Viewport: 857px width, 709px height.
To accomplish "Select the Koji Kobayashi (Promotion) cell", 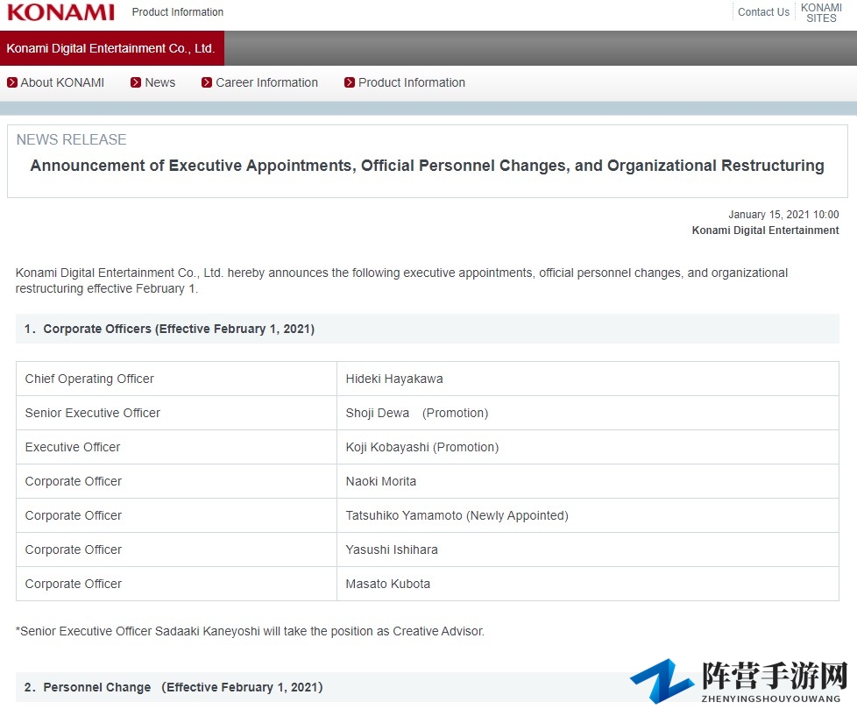I will point(588,447).
